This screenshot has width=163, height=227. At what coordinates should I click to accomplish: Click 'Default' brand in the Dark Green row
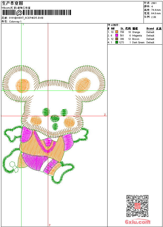coord(150,42)
